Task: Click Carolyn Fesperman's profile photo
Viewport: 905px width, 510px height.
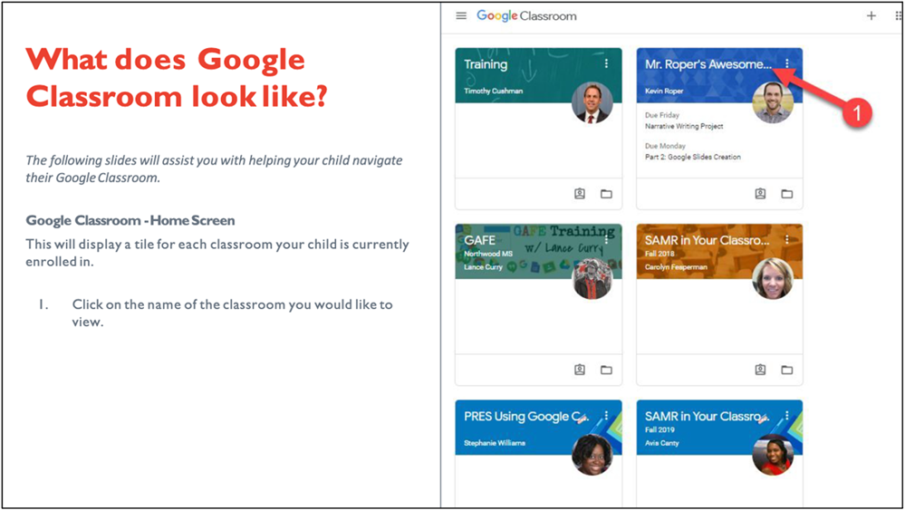Action: pos(773,279)
